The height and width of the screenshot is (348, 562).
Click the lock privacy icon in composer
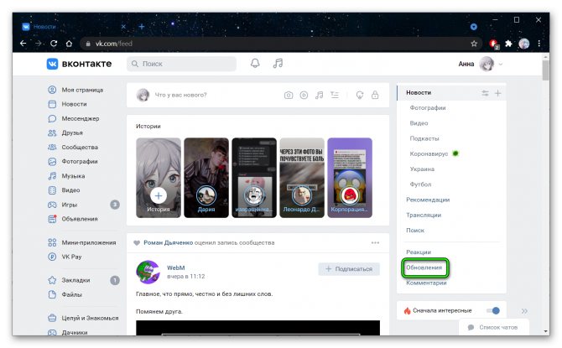375,95
